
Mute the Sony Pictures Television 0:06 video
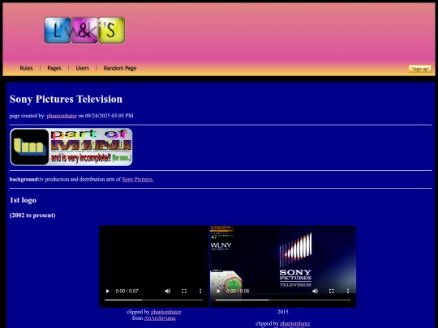coord(315,292)
